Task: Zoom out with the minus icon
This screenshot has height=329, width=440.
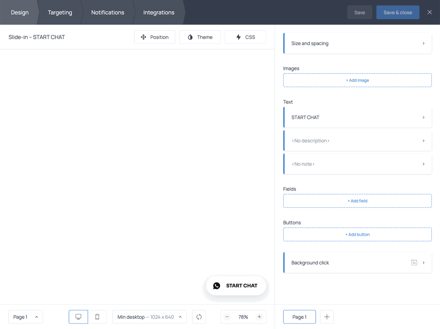Action: click(x=227, y=317)
